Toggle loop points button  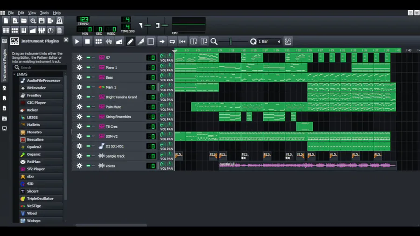tap(172, 42)
